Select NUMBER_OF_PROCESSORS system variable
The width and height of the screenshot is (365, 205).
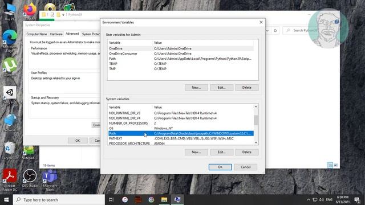coord(181,123)
